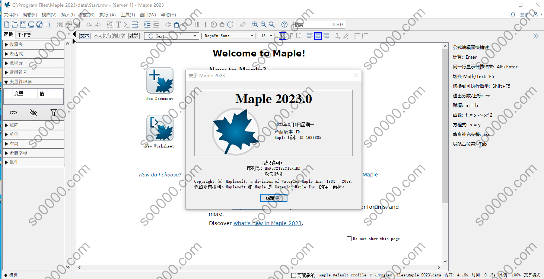Switch to the 工作簿 tab
The image size is (544, 279).
click(x=24, y=35)
